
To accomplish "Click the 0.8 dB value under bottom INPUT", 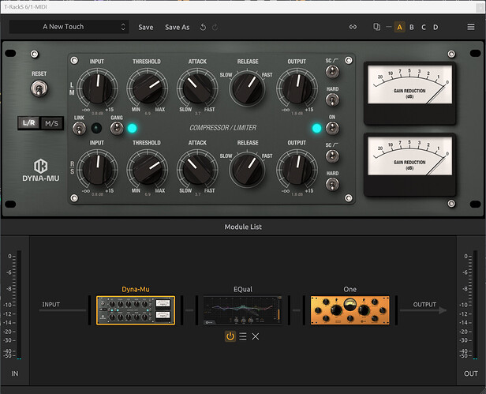I will (x=97, y=194).
